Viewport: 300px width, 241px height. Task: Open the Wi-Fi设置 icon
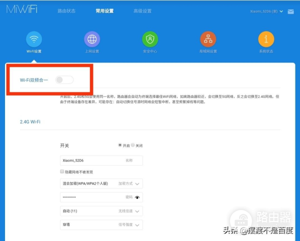[x=34, y=38]
